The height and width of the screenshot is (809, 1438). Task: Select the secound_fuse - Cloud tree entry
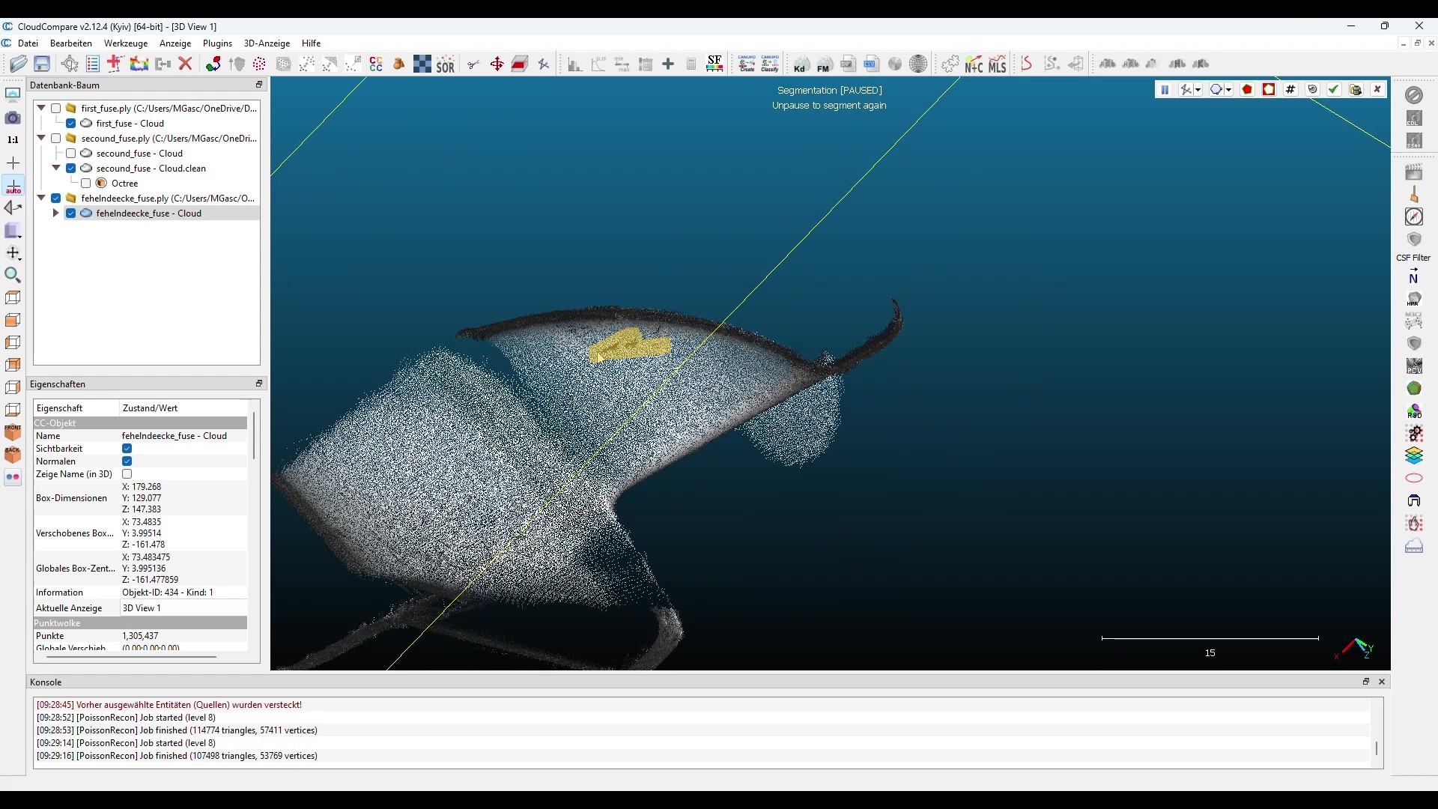pos(139,154)
